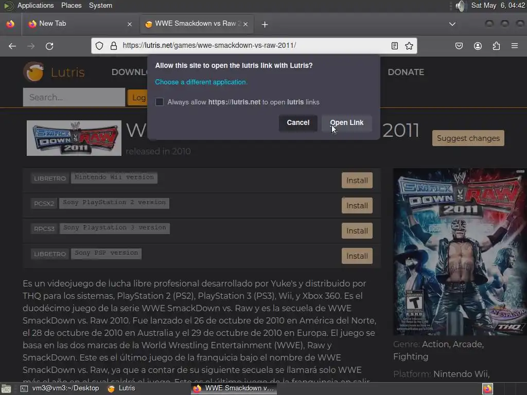Click the DOWNLOAD navigation item
527x395 pixels.
pyautogui.click(x=130, y=72)
